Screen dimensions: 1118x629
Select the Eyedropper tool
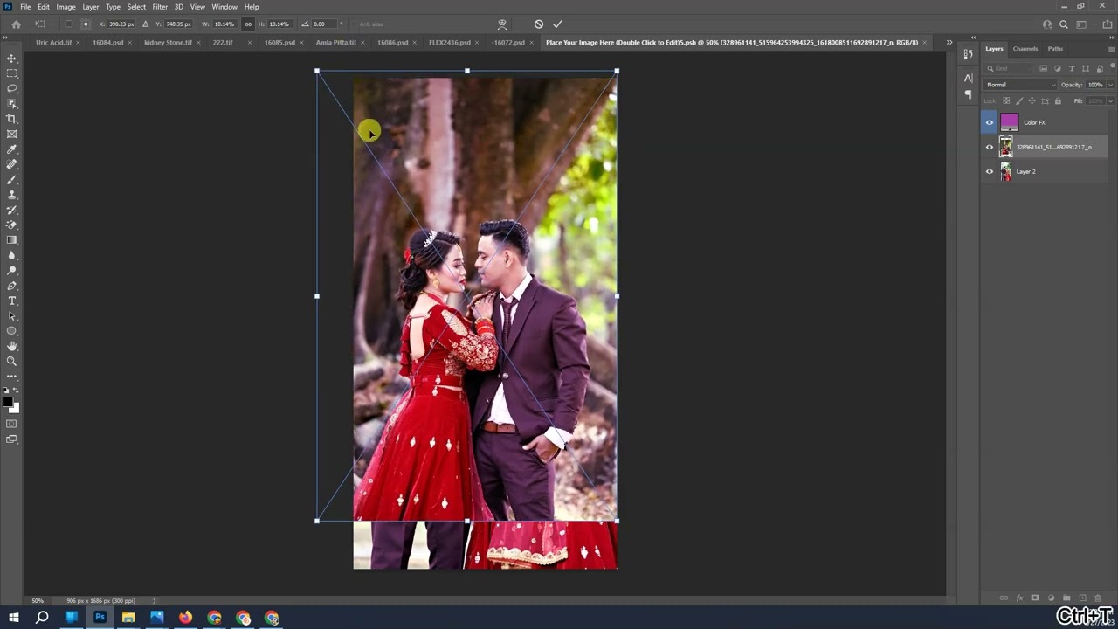coord(11,149)
